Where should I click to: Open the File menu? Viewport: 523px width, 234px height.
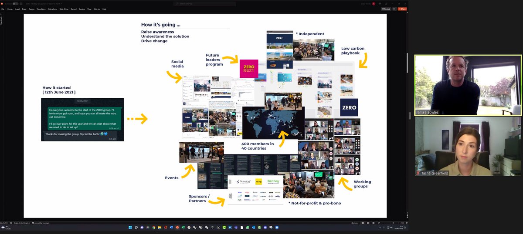coord(3,9)
